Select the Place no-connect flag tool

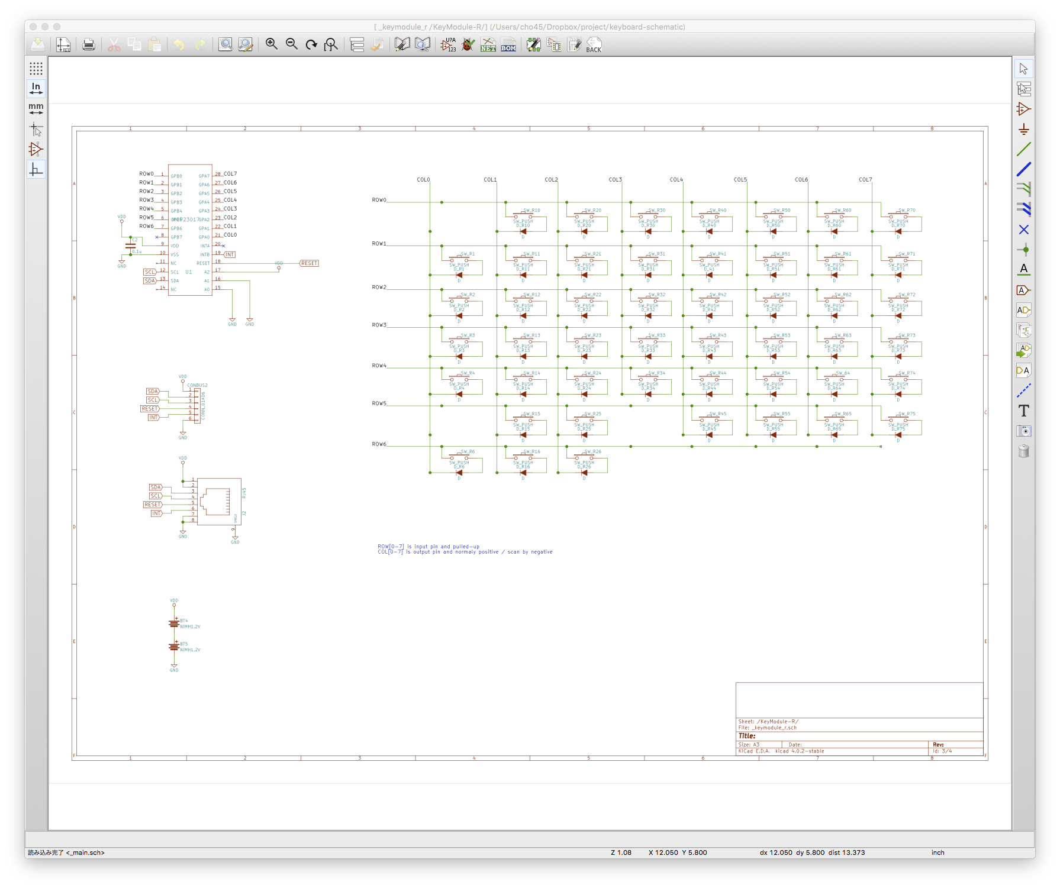point(1023,230)
